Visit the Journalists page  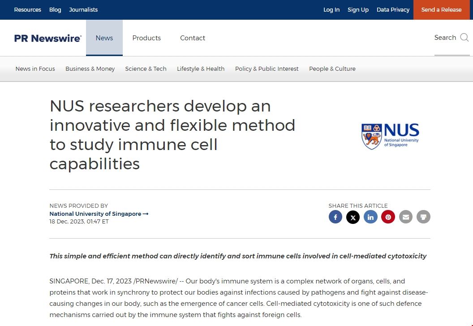tap(83, 10)
